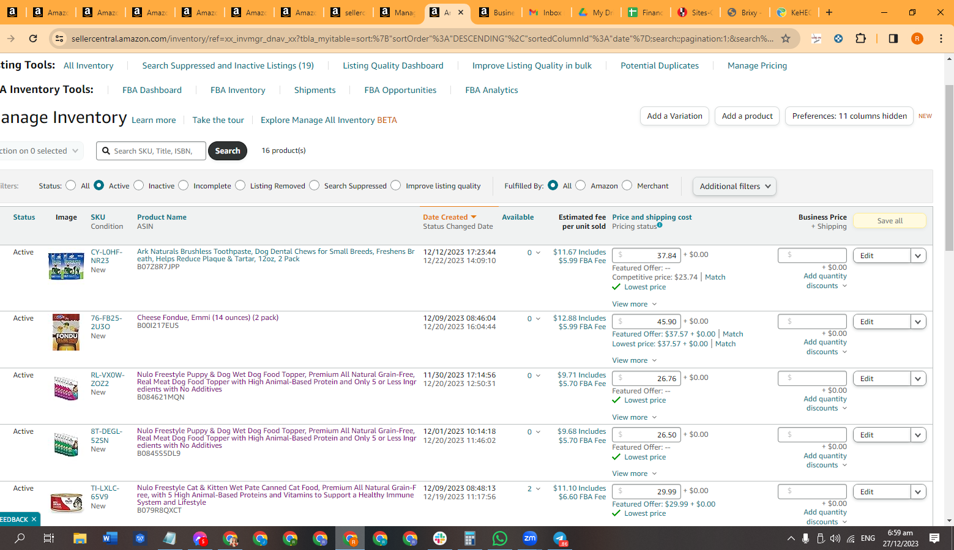Open Chrome three-dot menu

[x=941, y=39]
